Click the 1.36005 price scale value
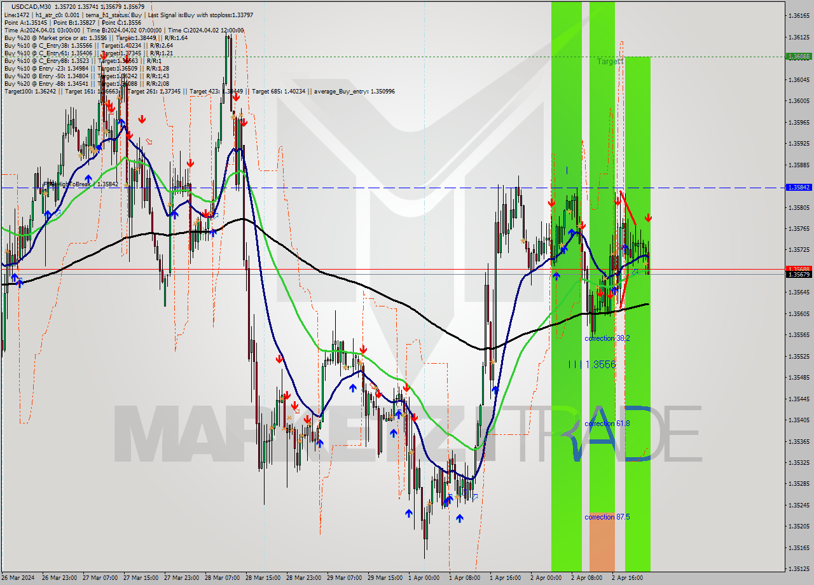This screenshot has height=585, width=814. [x=799, y=100]
